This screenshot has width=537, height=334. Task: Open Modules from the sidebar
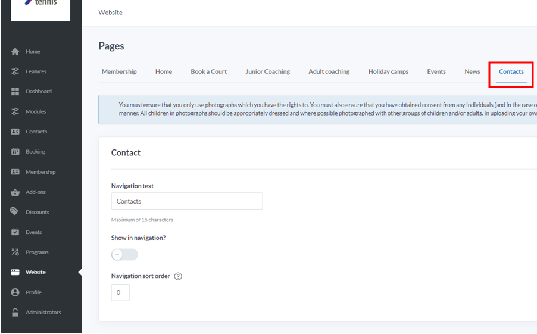click(36, 111)
